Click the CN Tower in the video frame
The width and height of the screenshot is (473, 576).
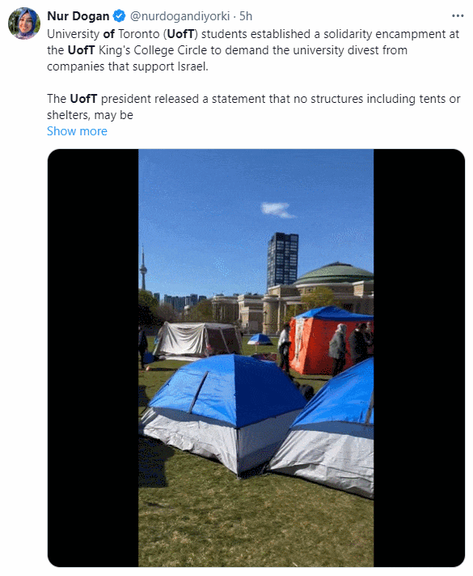click(143, 267)
